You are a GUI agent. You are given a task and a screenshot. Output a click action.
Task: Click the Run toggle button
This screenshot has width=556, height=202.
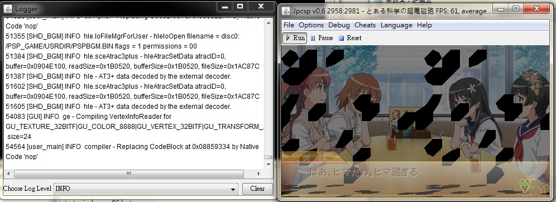click(x=295, y=38)
